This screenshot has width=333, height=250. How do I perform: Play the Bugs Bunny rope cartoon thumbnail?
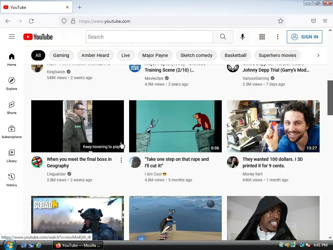click(x=175, y=126)
